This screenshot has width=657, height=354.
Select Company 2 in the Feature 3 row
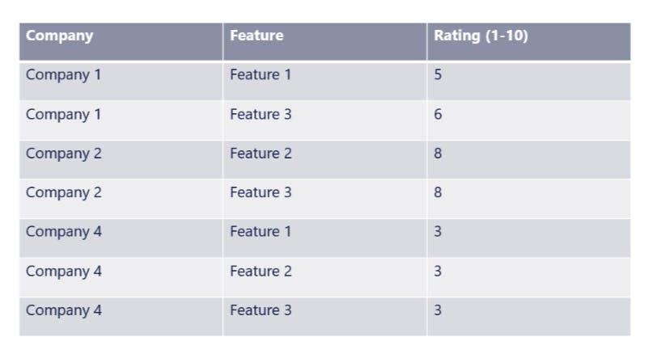[x=63, y=192]
